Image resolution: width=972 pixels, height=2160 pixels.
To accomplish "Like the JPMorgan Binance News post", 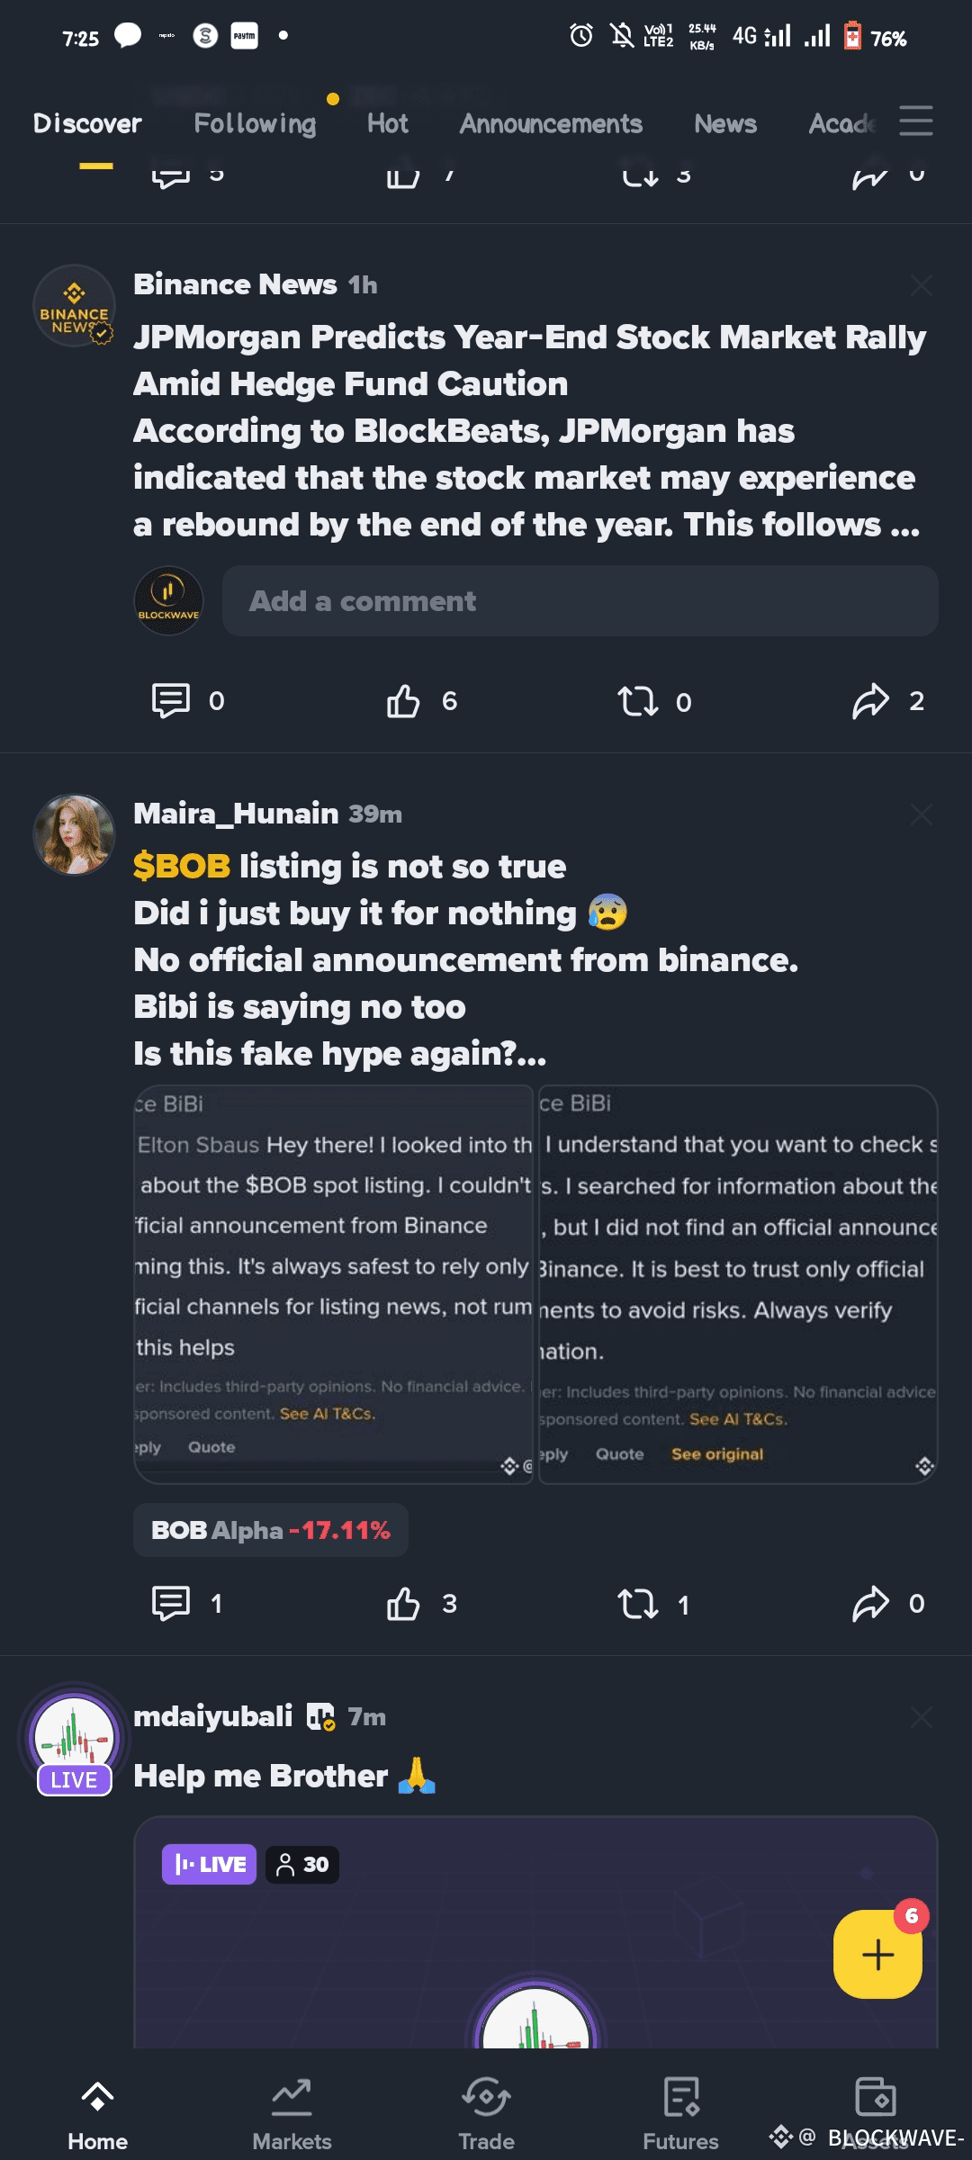I will (x=403, y=701).
